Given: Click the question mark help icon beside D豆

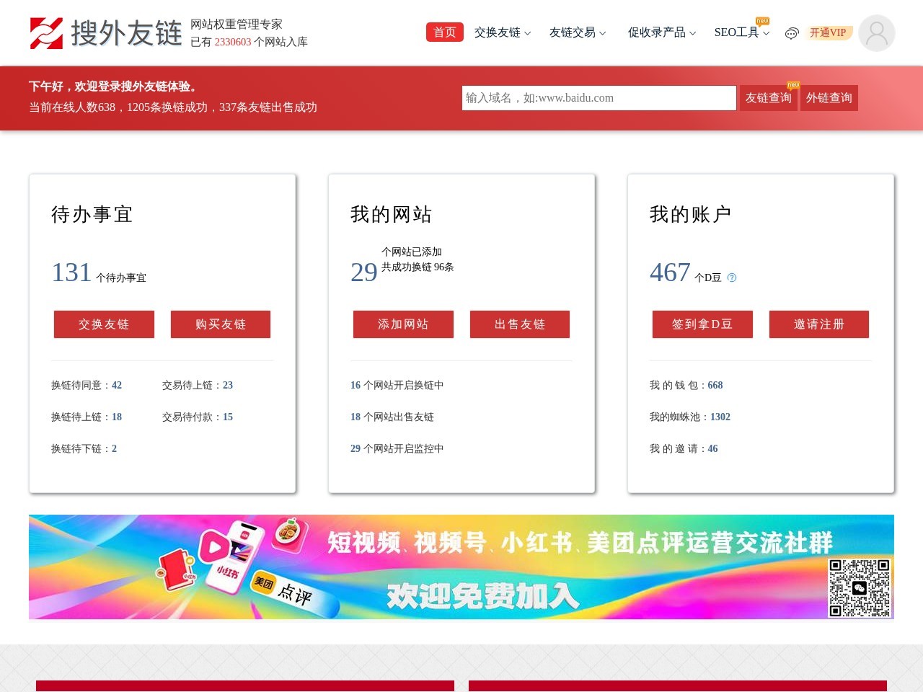Looking at the screenshot, I should pos(731,277).
